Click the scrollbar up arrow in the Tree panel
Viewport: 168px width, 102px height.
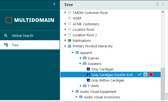[x=163, y=12]
